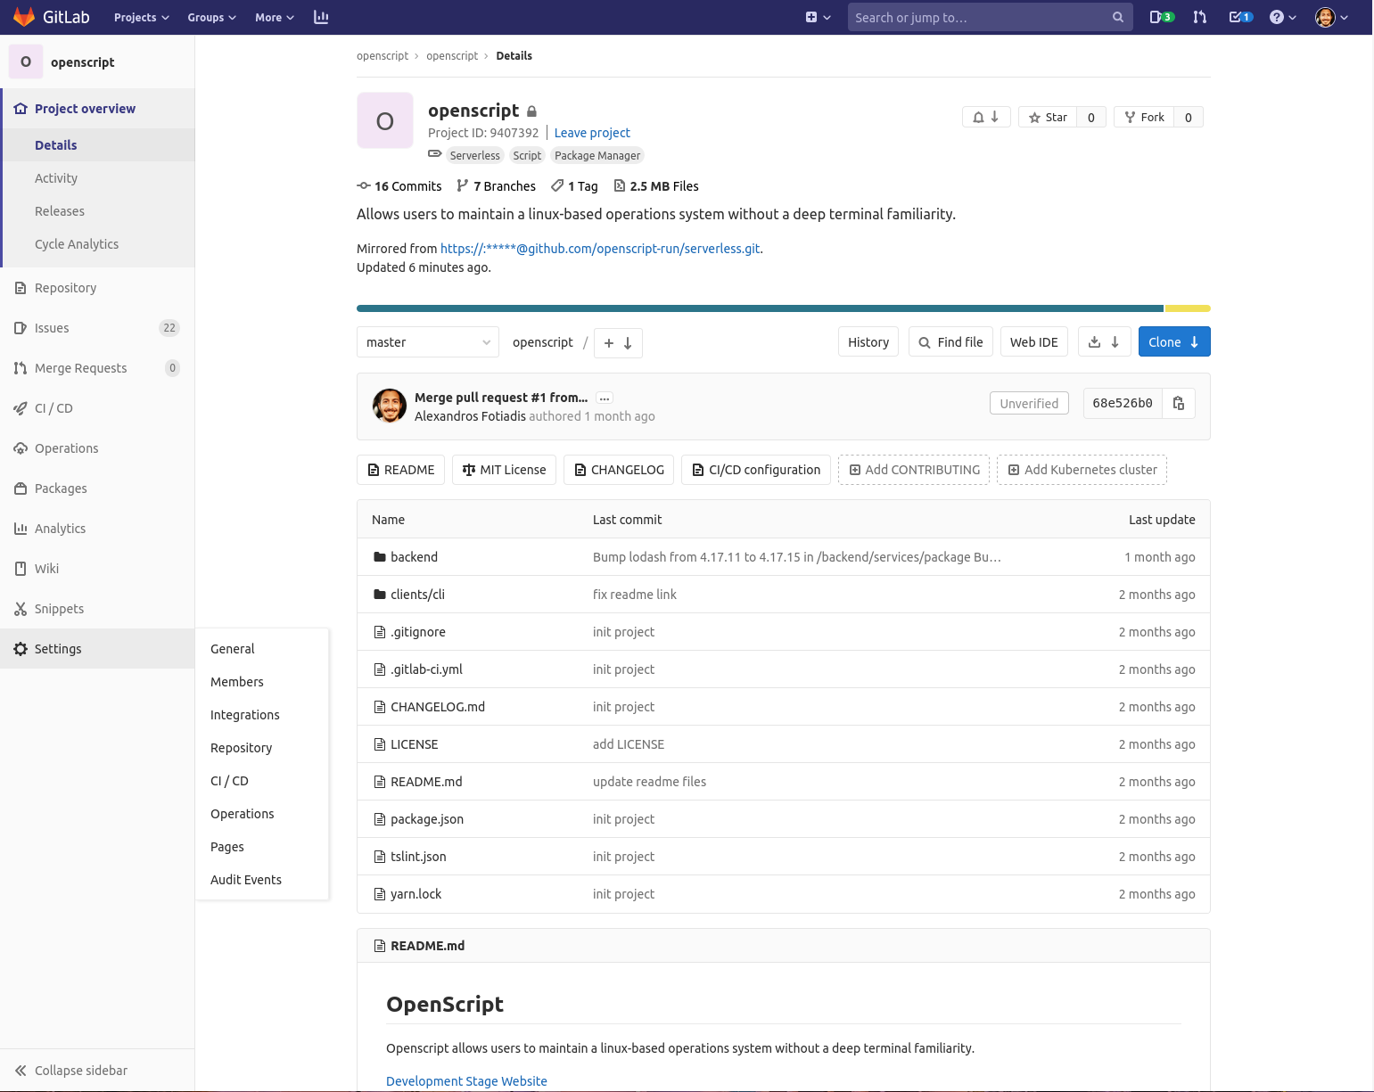Viewport: 1374px width, 1092px height.
Task: Open Issues in the sidebar
Action: pos(97,328)
